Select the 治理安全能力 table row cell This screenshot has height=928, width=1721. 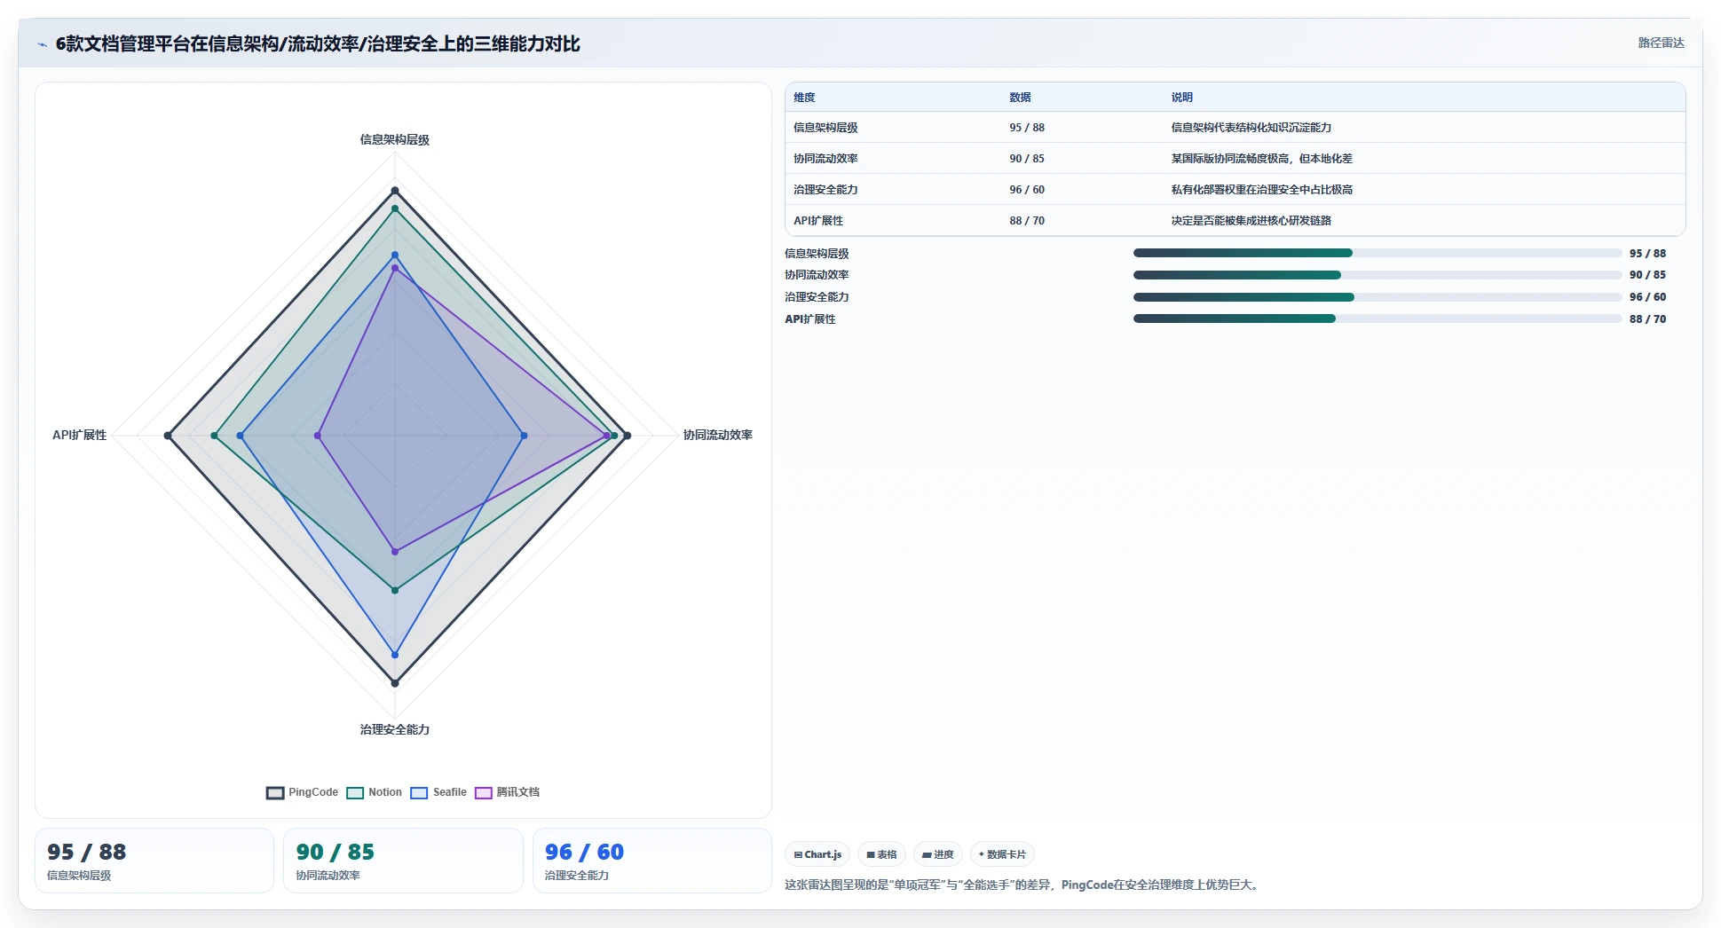coord(825,190)
